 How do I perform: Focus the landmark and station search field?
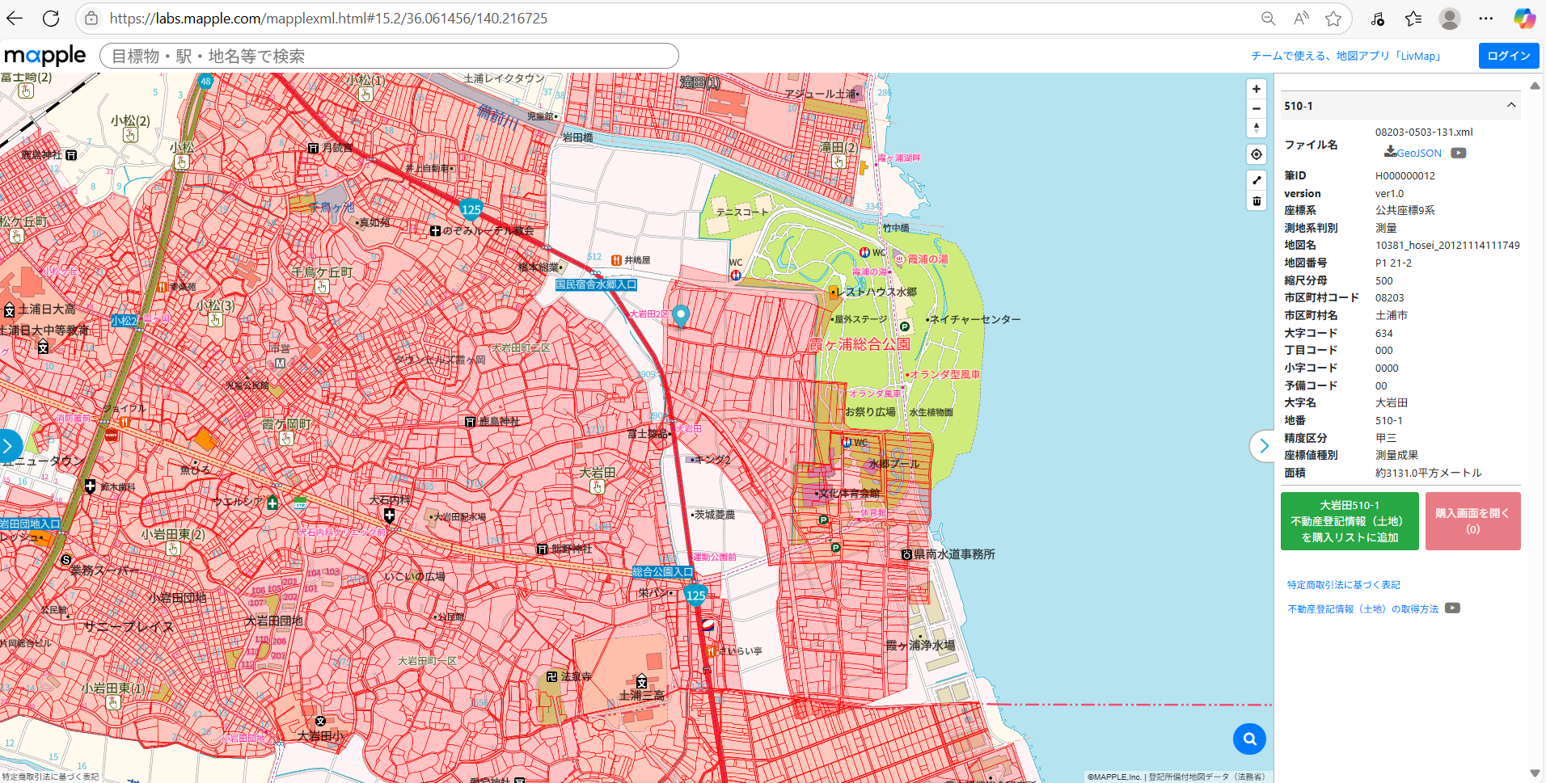pyautogui.click(x=389, y=56)
